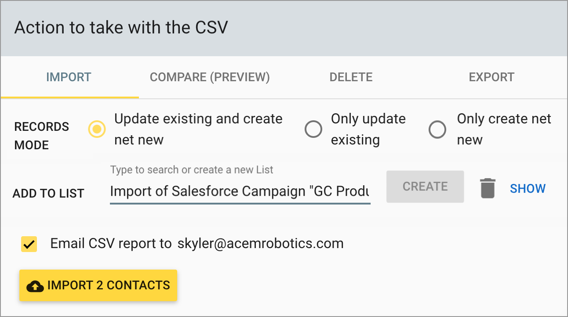Select 'Only create net new' option
The width and height of the screenshot is (568, 317).
click(x=437, y=129)
